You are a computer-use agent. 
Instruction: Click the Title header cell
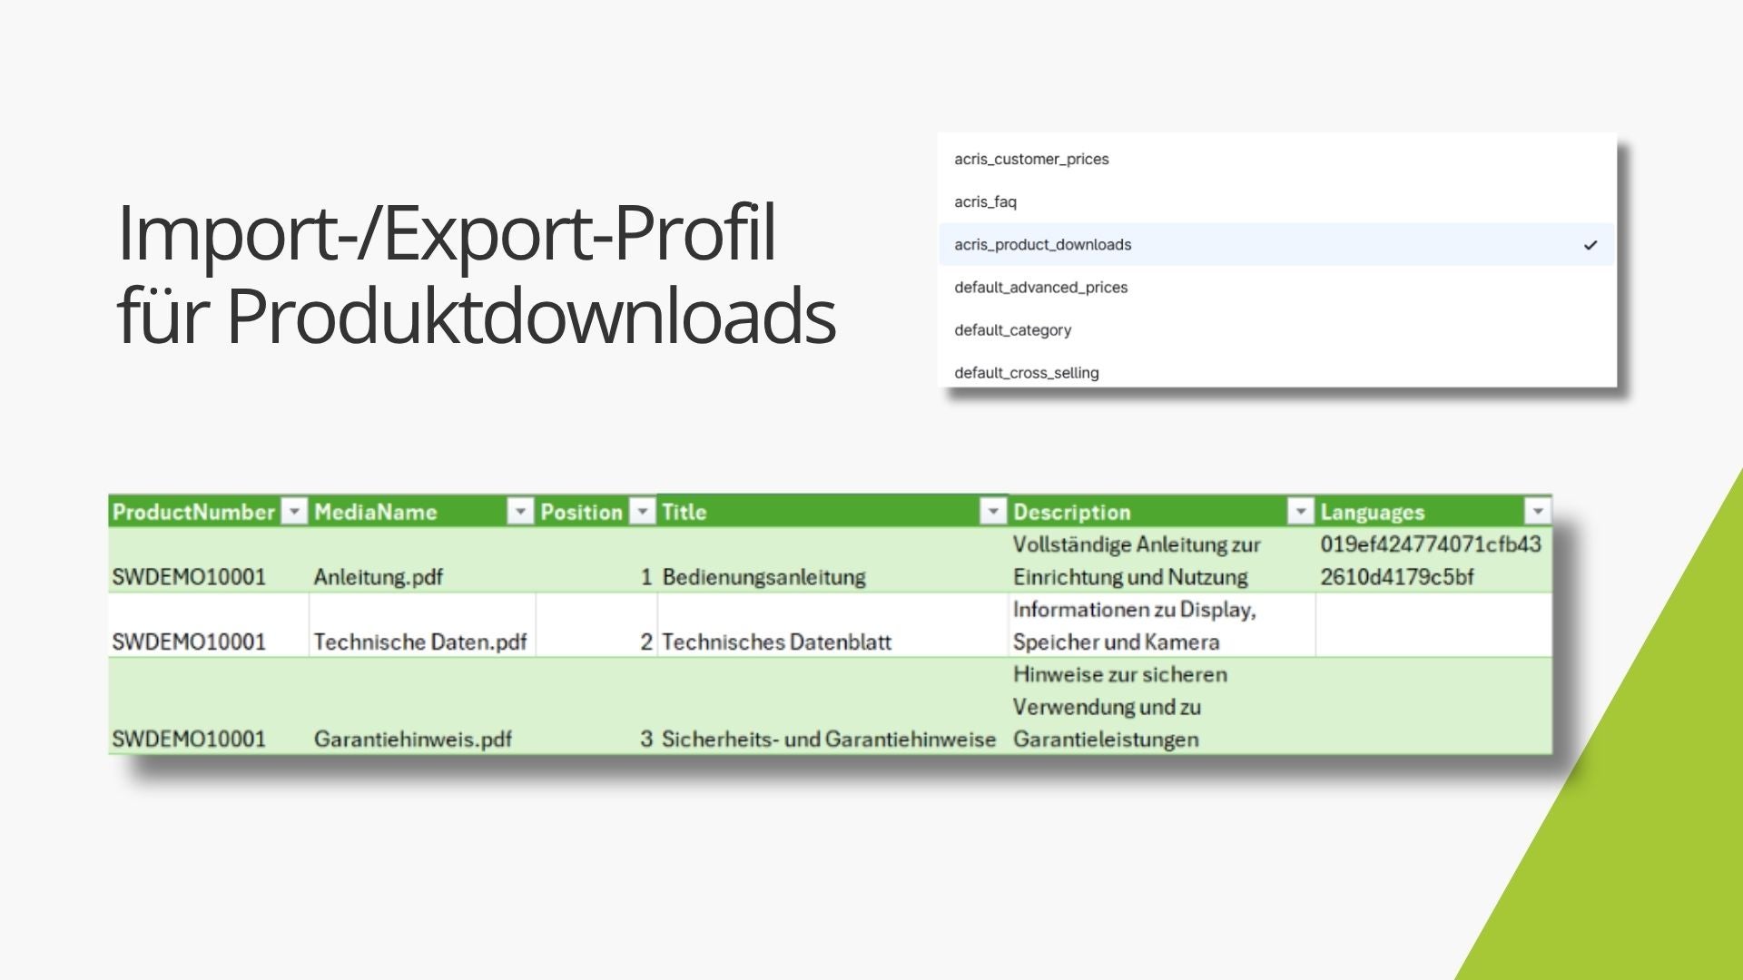[832, 512]
